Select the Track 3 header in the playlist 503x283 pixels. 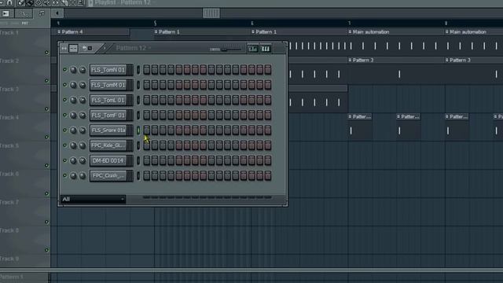[24, 98]
